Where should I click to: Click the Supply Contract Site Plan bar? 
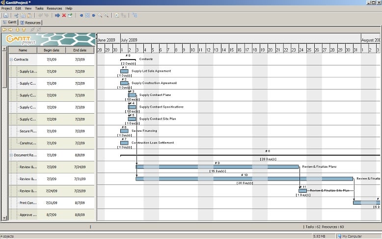tap(132, 119)
